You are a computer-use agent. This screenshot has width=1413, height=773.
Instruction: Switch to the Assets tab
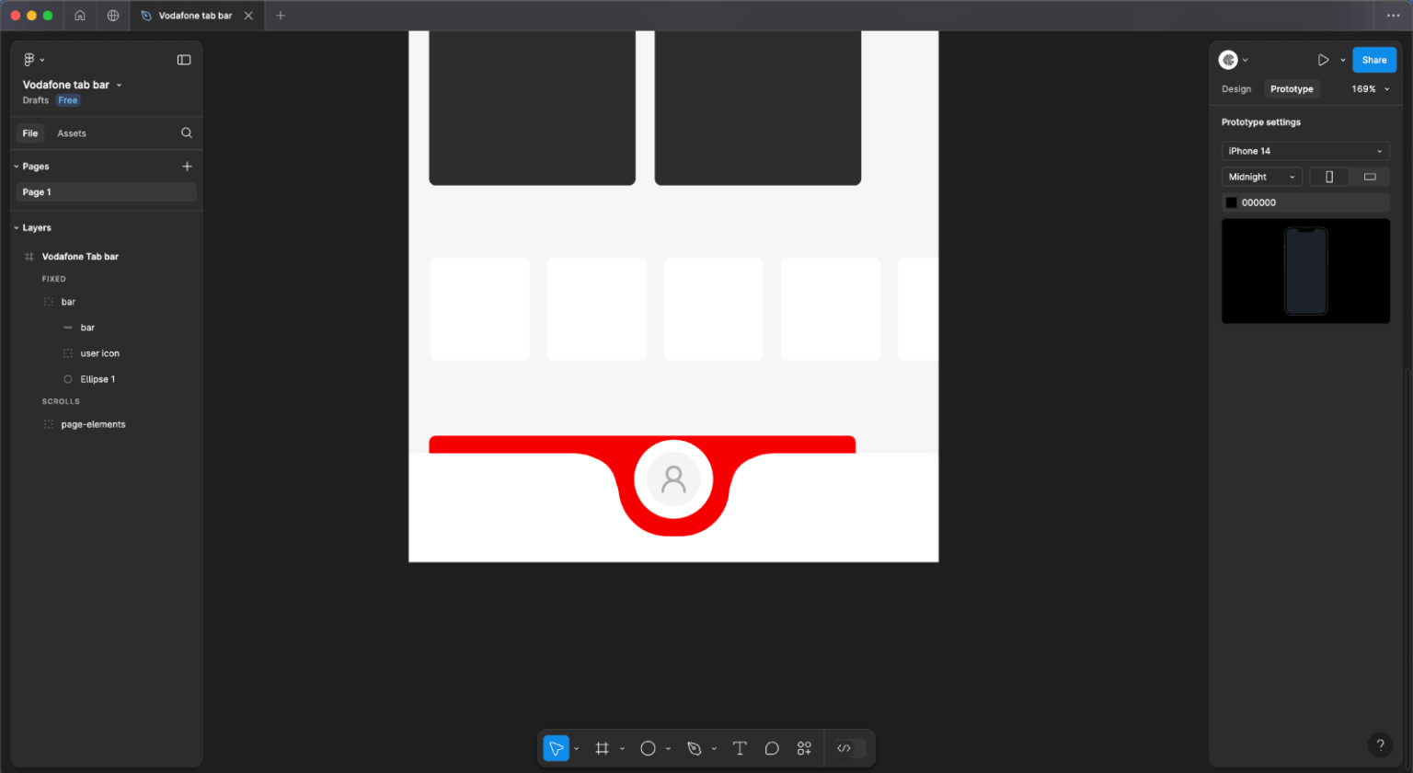pos(72,133)
